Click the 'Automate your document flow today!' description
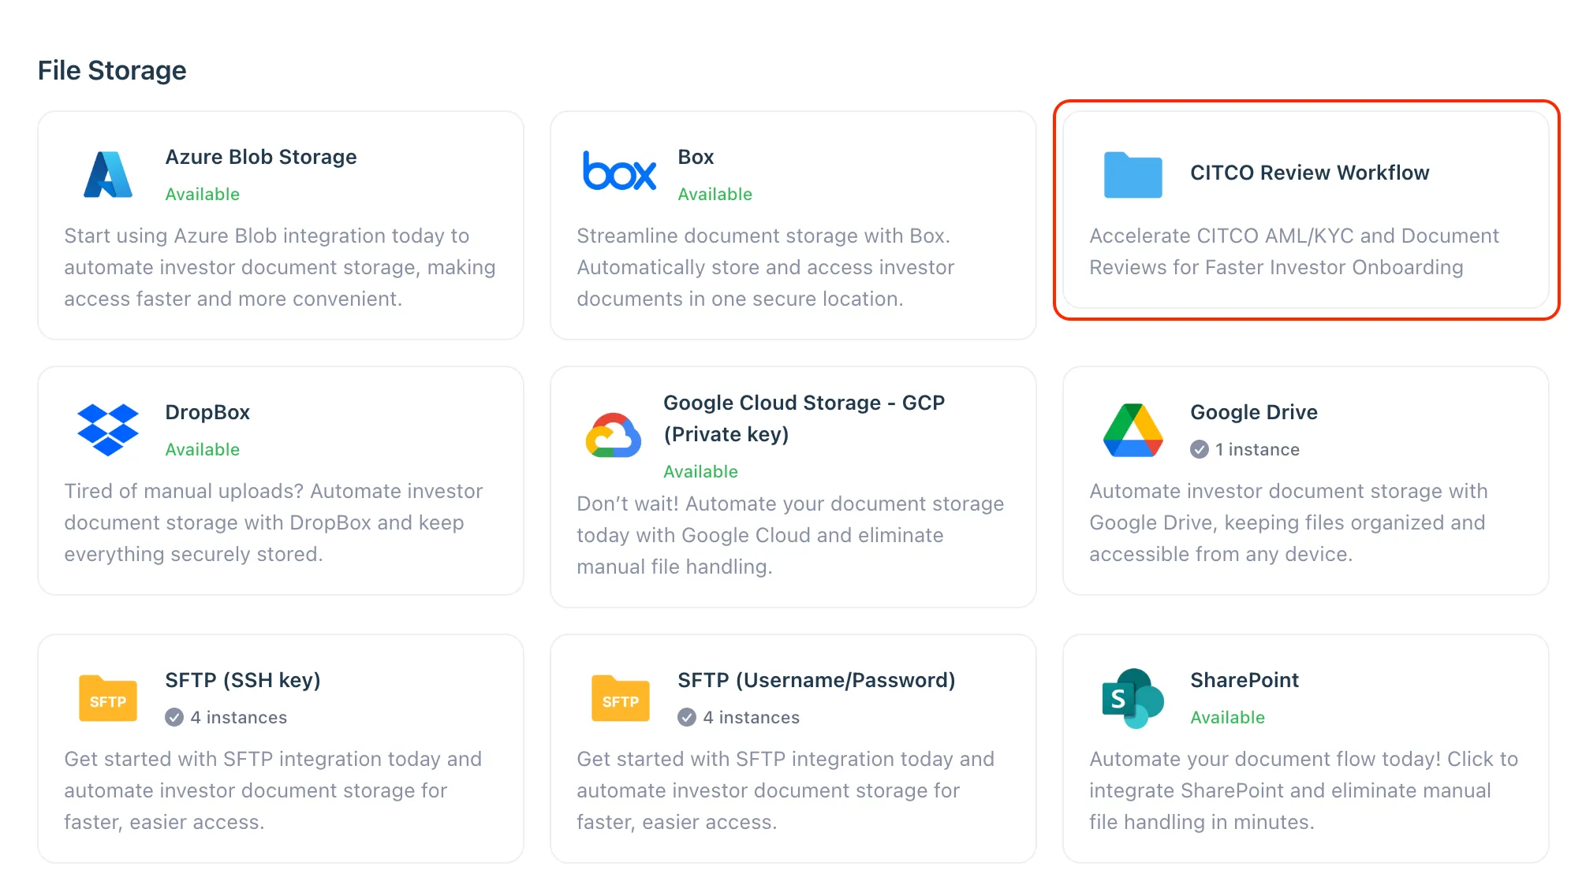The height and width of the screenshot is (881, 1571). coord(1304,790)
